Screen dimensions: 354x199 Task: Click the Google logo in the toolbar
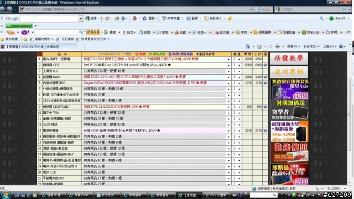[x=12, y=18]
